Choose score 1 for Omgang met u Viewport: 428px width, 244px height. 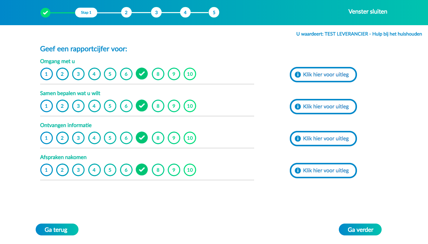[46, 74]
